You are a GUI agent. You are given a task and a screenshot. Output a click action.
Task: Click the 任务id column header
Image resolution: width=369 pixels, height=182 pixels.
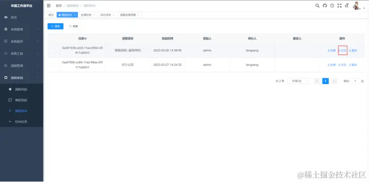[82, 38]
